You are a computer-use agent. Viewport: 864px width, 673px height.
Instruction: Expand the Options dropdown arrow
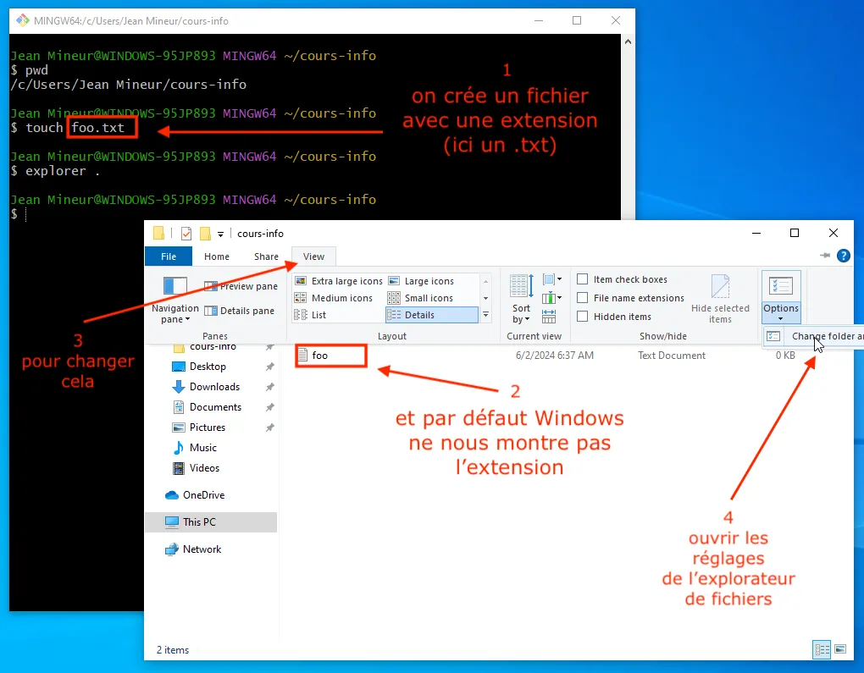pyautogui.click(x=780, y=318)
